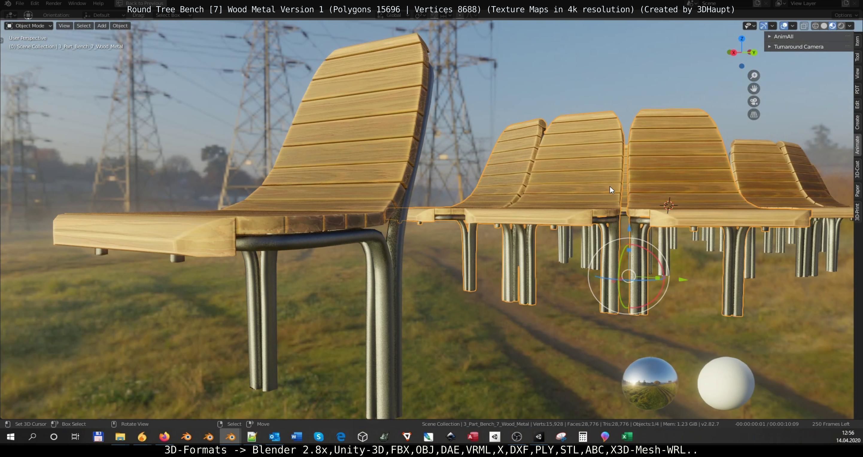Select solid viewport shading mode

pyautogui.click(x=824, y=26)
